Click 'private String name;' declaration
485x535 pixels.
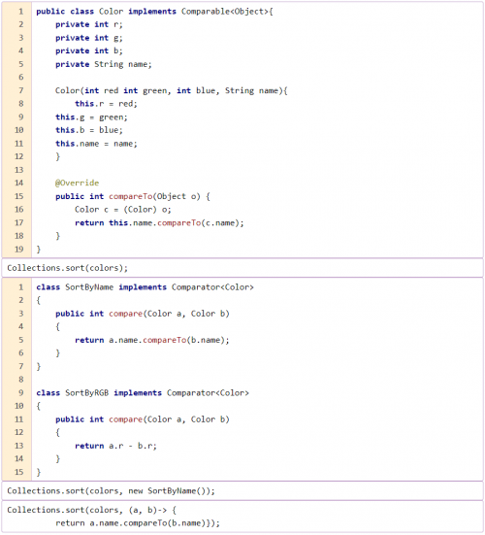[104, 64]
